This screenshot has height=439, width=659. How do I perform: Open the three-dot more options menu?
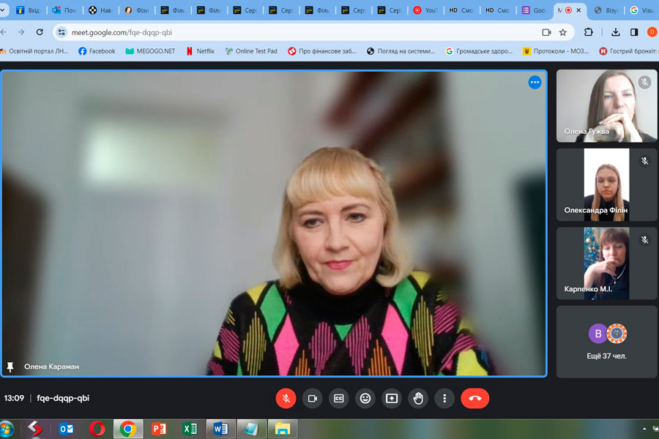(444, 398)
